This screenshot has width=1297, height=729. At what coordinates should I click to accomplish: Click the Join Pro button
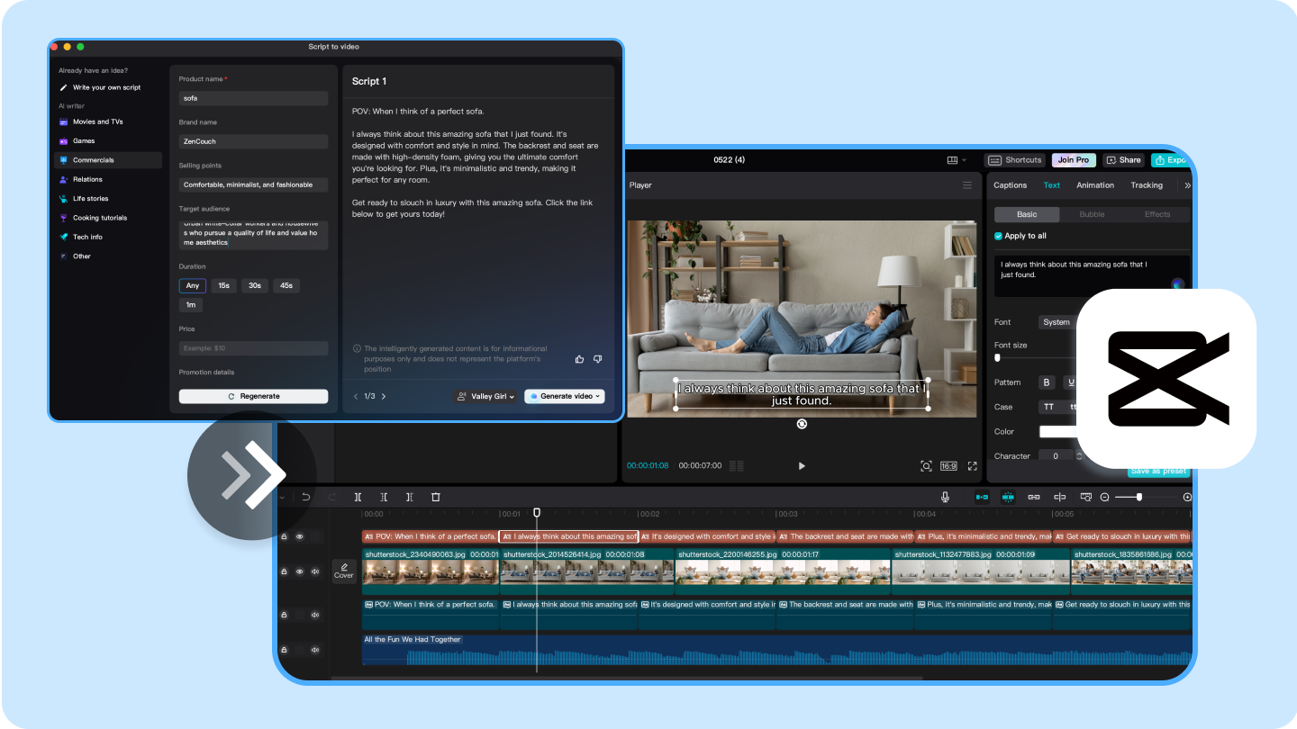(1073, 160)
